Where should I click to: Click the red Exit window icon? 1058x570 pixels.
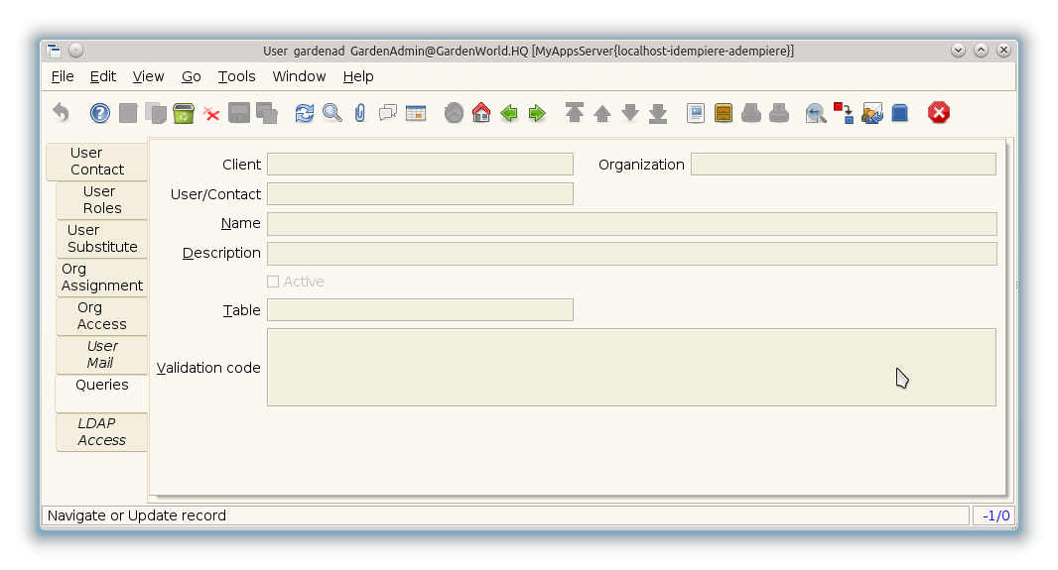(x=939, y=113)
